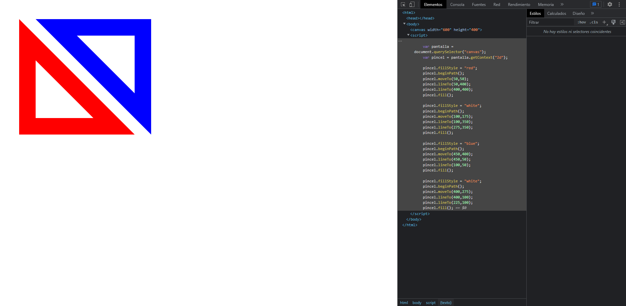Image resolution: width=626 pixels, height=306 pixels.
Task: Select the closing </script> tag node
Action: pos(420,214)
